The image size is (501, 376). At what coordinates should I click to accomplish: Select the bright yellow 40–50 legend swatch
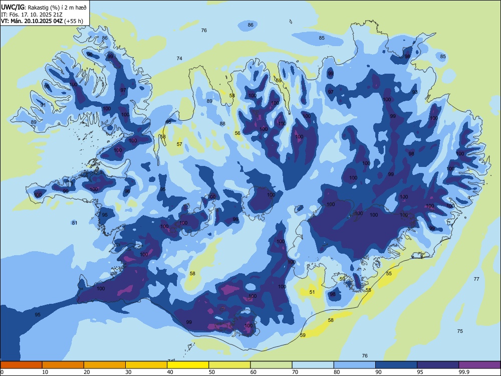(x=188, y=365)
